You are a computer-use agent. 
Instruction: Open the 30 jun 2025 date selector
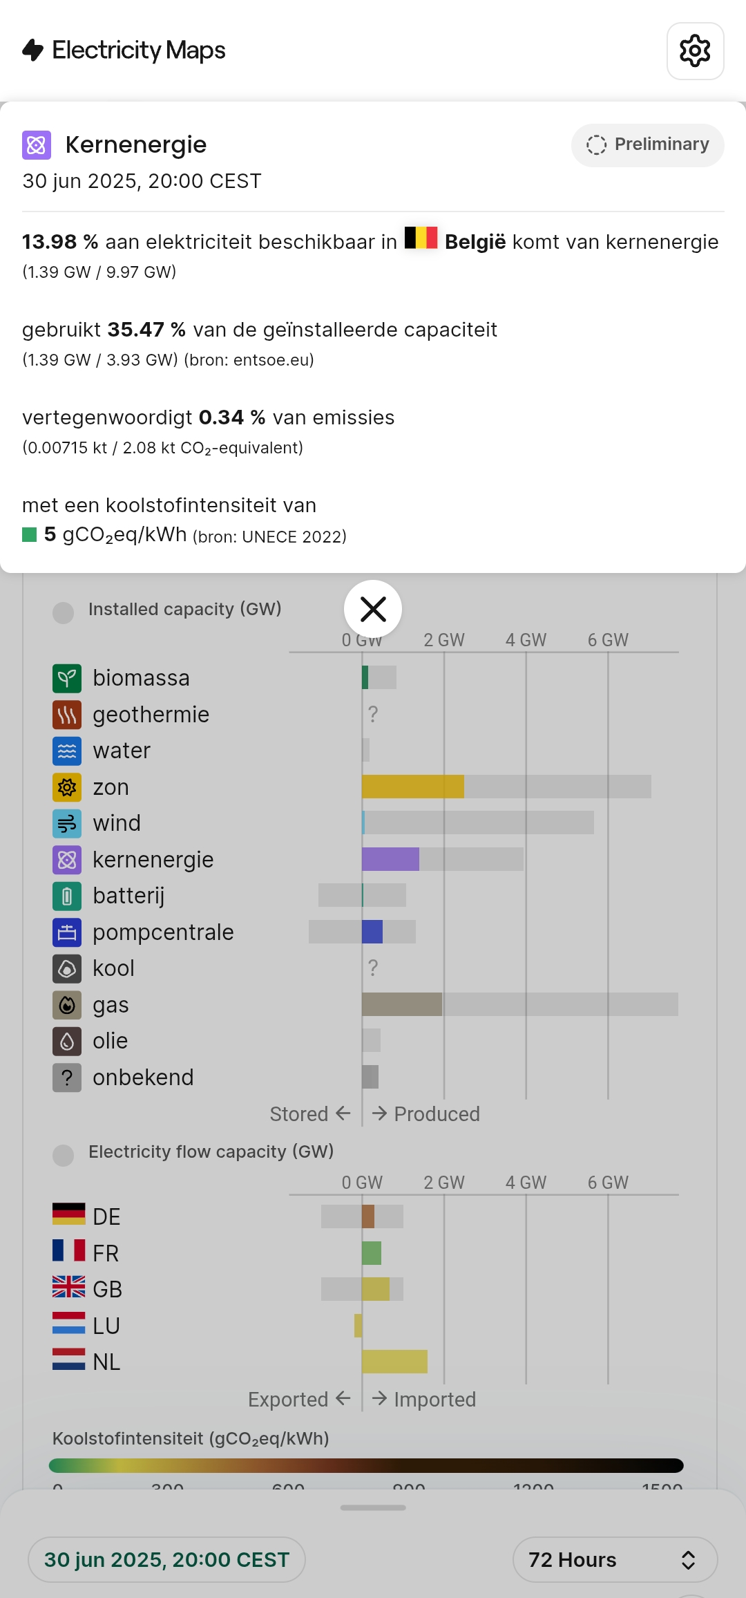point(166,1559)
